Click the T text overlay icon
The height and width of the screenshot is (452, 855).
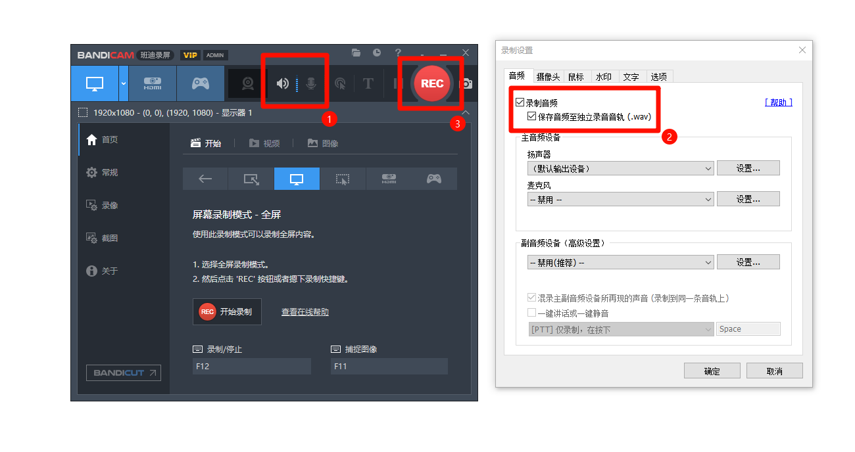coord(368,83)
